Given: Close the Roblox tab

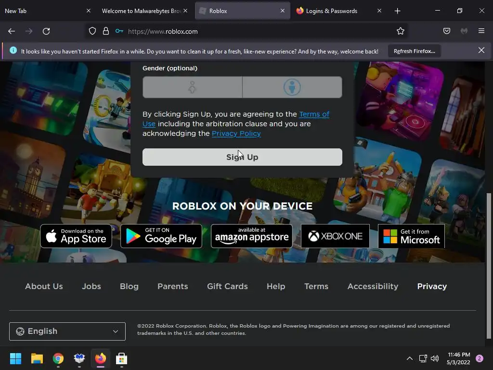Looking at the screenshot, I should pyautogui.click(x=282, y=11).
